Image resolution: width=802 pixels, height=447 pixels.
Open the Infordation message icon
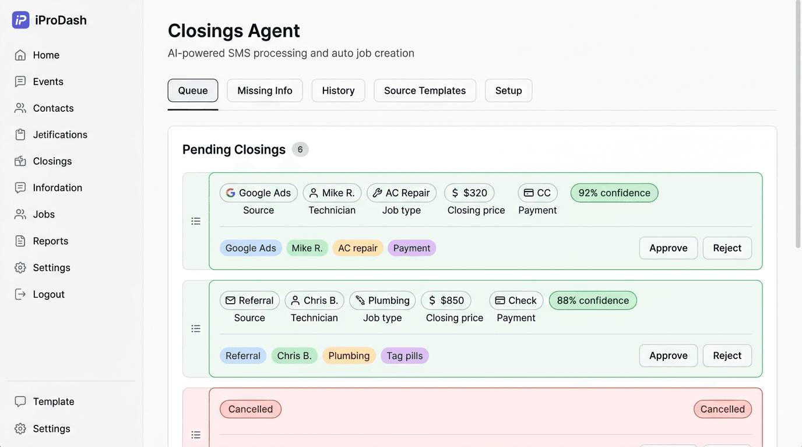tap(20, 187)
